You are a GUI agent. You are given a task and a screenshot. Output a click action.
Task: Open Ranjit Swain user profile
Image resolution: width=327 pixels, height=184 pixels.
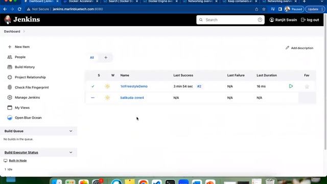click(x=283, y=20)
